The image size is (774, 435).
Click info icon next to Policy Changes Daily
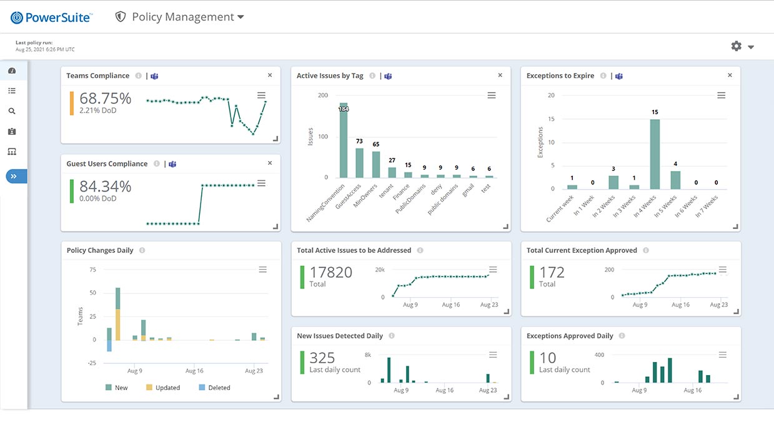click(142, 250)
